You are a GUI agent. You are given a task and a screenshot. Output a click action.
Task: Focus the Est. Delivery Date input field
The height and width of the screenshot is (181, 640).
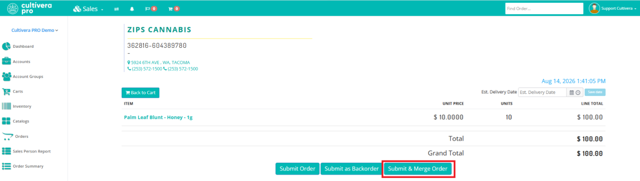click(543, 93)
